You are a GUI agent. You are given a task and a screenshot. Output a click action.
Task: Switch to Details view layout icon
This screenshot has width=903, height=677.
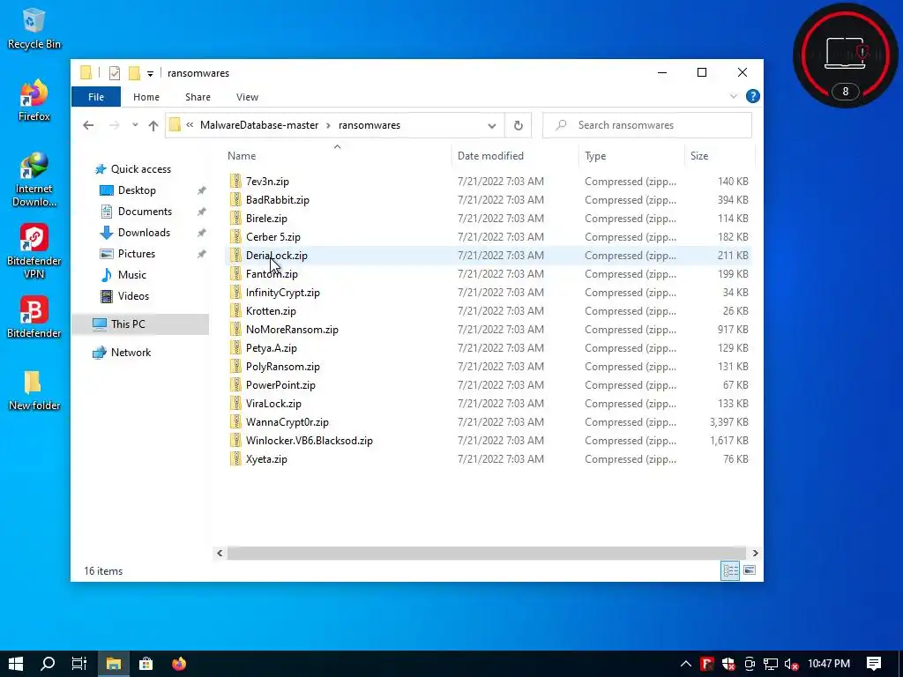pos(730,570)
